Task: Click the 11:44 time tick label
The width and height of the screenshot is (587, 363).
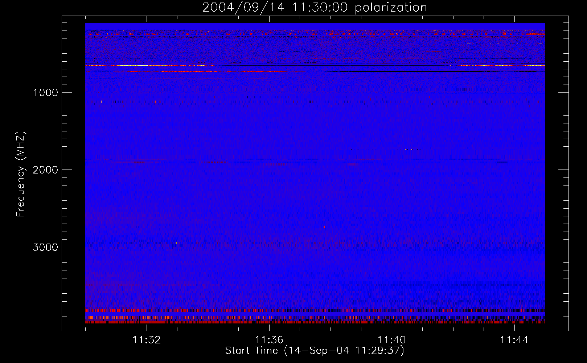Action: [514, 340]
